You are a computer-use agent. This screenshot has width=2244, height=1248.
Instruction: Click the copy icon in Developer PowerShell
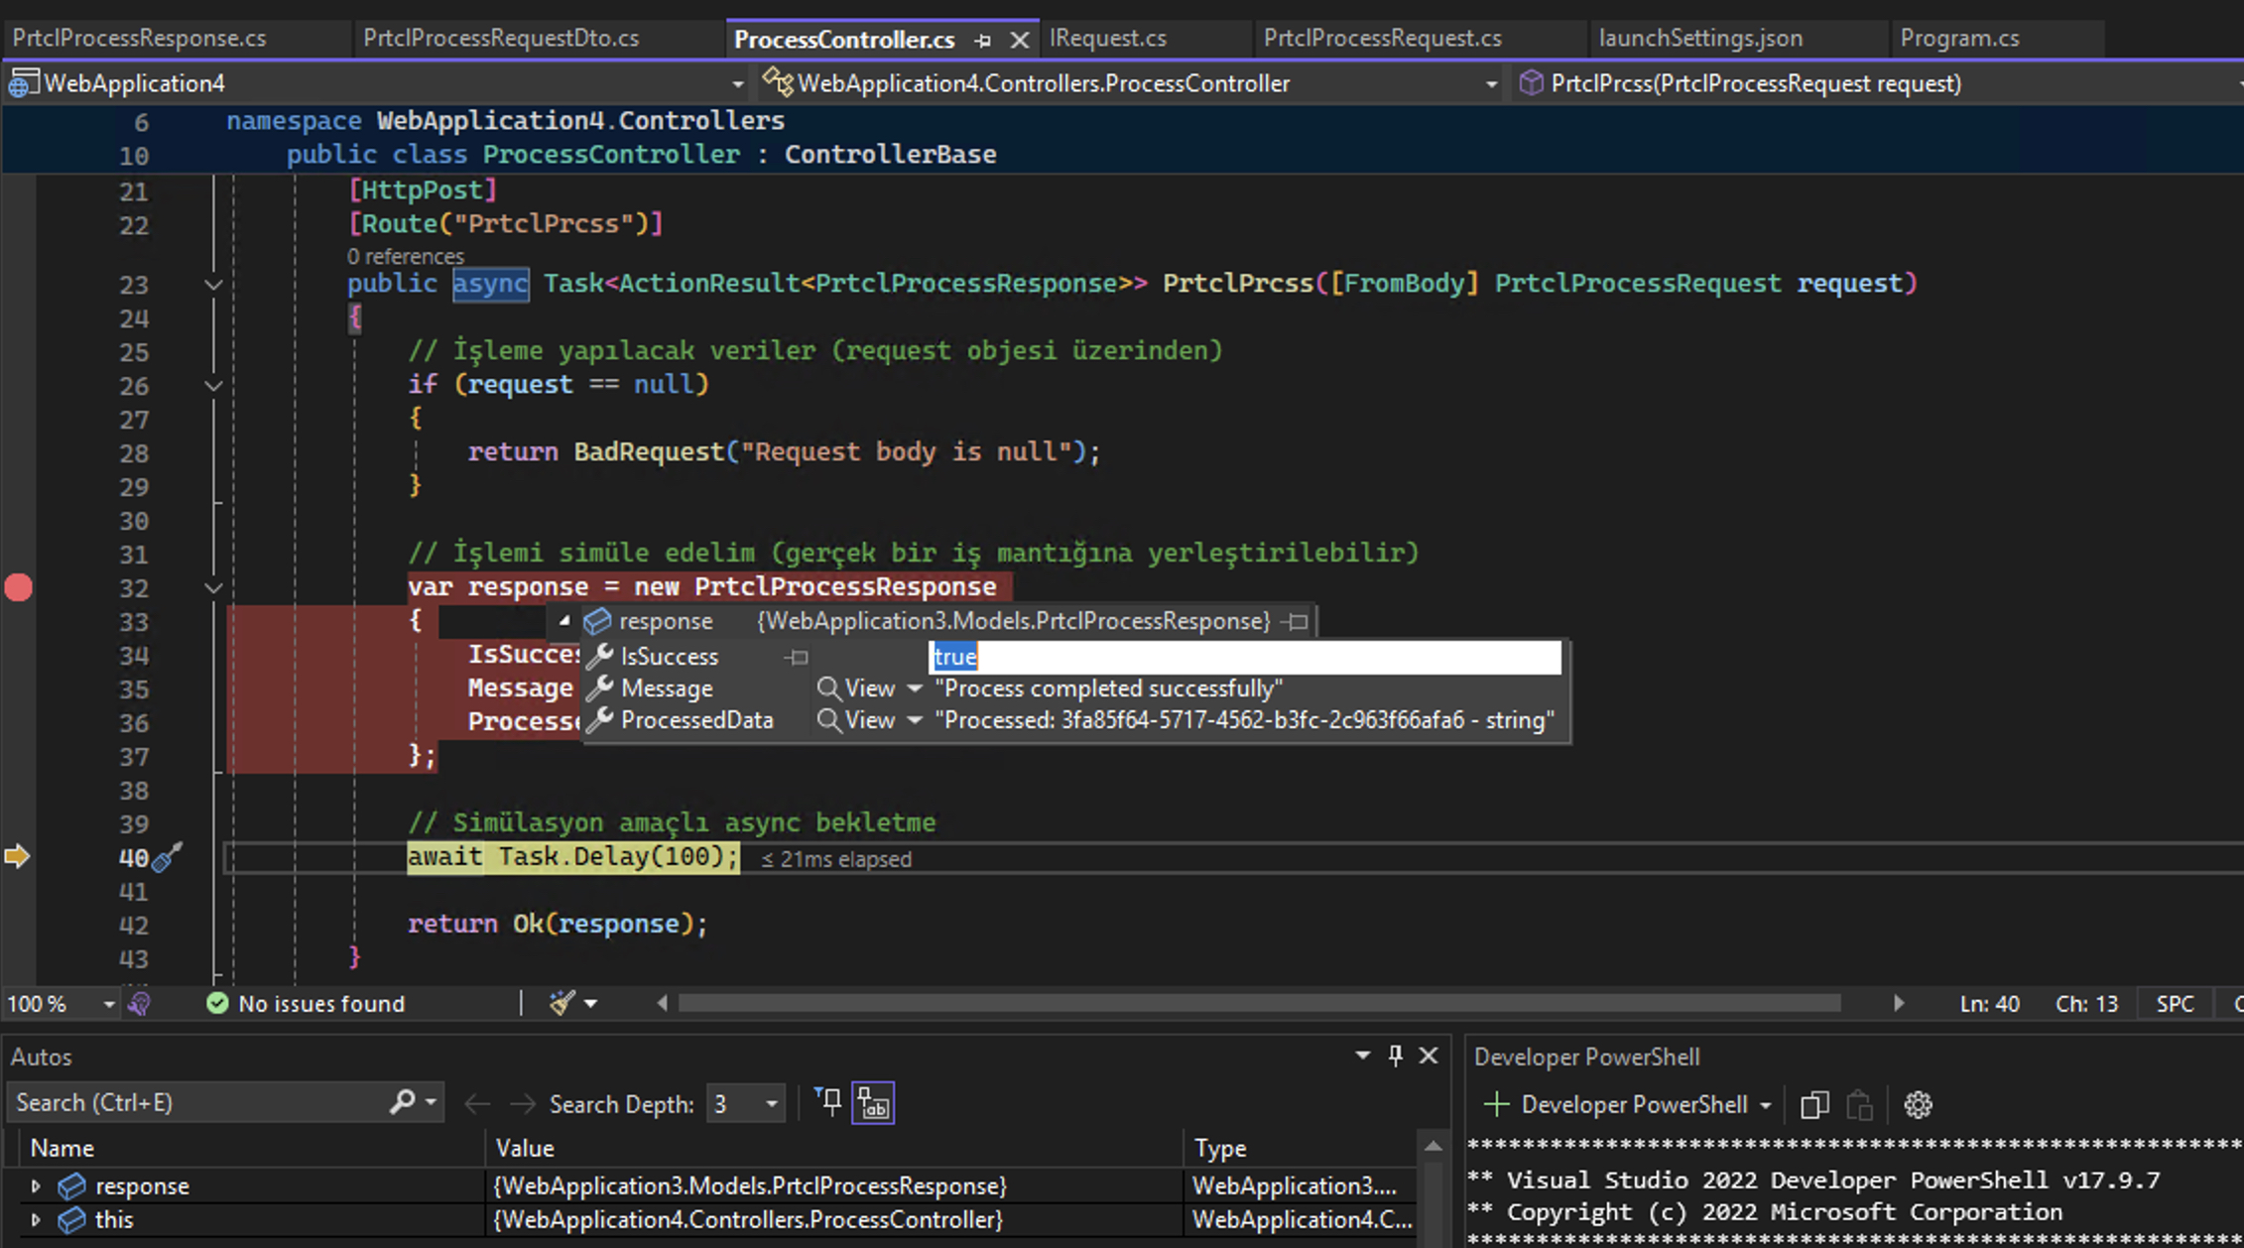(x=1814, y=1105)
